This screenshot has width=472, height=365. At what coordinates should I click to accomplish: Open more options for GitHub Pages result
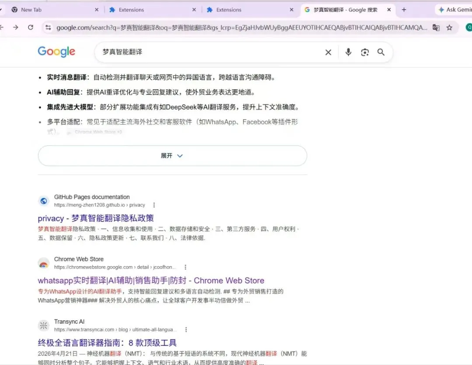point(154,205)
